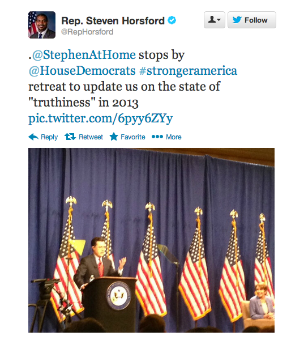This screenshot has height=340, width=304.
Task: Click the favorite star icon
Action: click(x=114, y=137)
